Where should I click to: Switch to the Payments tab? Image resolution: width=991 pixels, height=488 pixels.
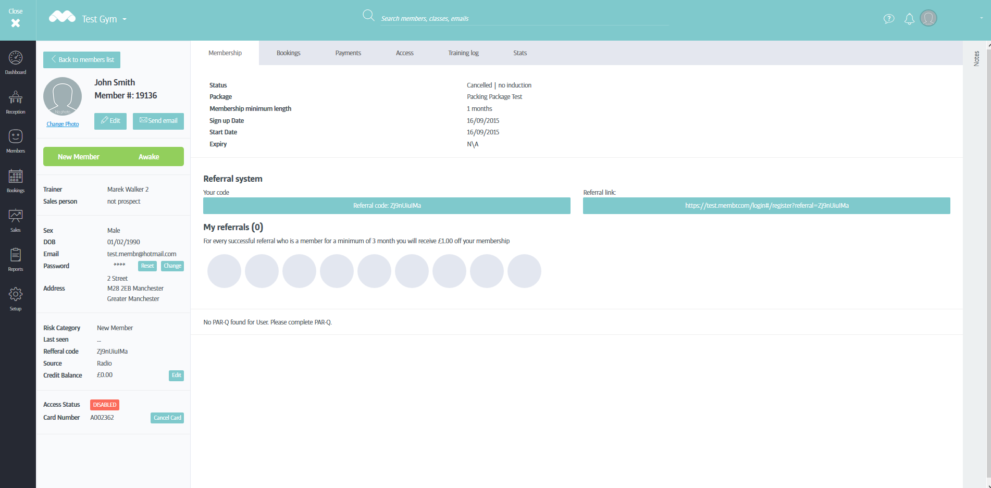pos(348,53)
